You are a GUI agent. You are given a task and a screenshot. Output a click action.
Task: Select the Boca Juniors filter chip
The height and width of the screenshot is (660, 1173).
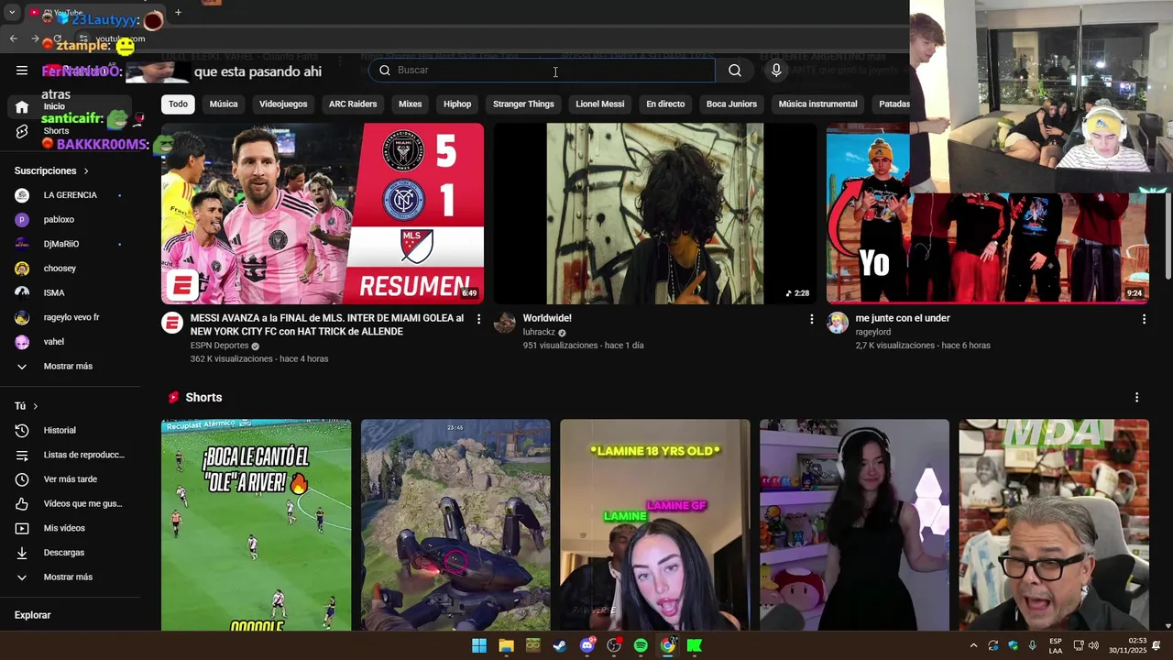tap(731, 104)
